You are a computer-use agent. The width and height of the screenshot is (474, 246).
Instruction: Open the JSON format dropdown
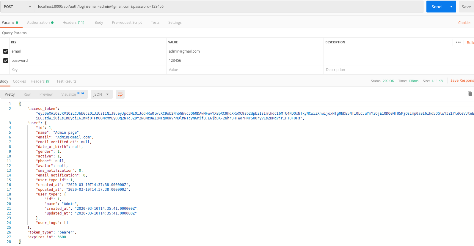[x=101, y=94]
